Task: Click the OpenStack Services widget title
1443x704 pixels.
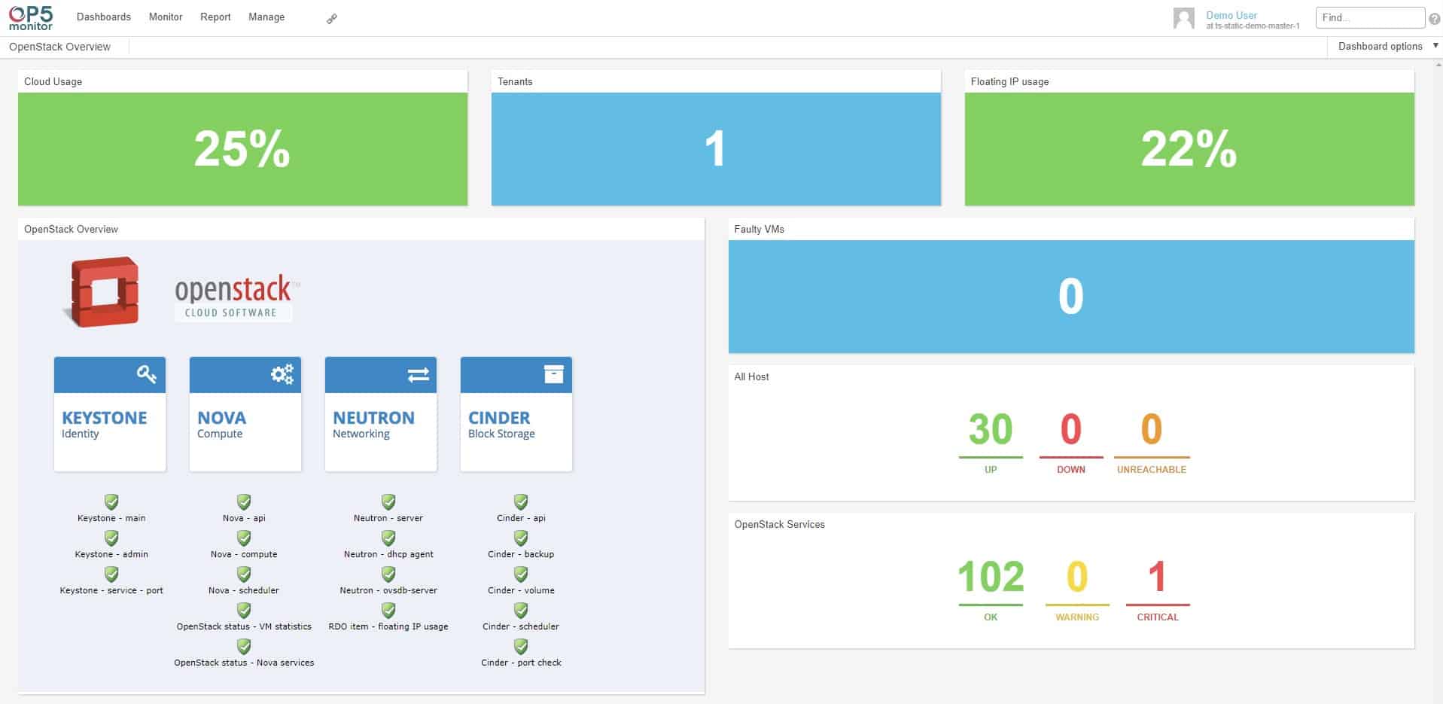Action: (779, 524)
